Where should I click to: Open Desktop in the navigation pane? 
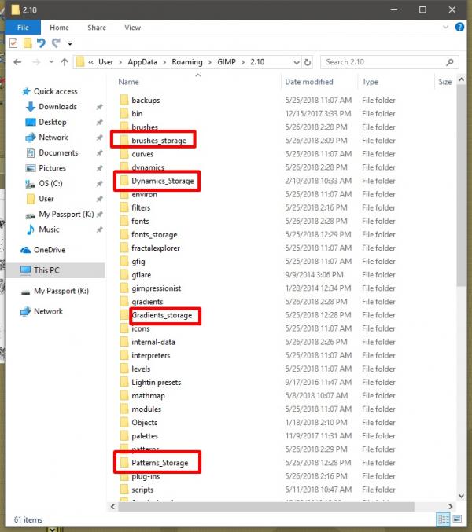click(52, 122)
